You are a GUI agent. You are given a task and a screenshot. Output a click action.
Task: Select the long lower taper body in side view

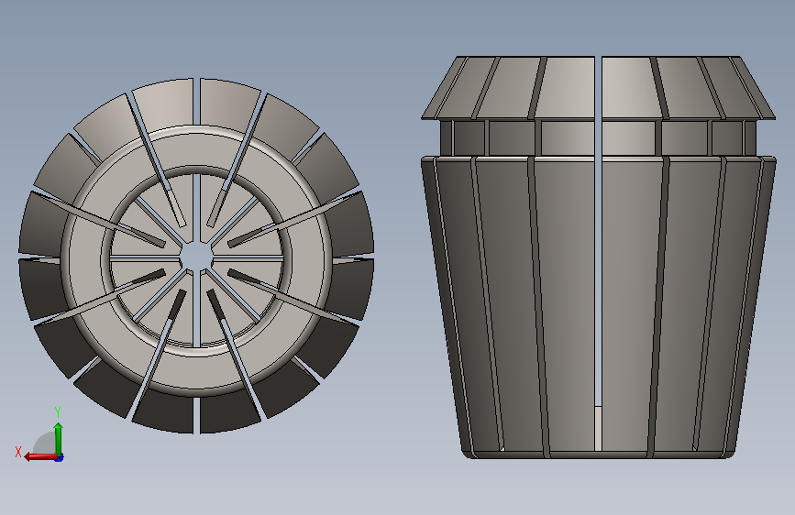click(598, 307)
